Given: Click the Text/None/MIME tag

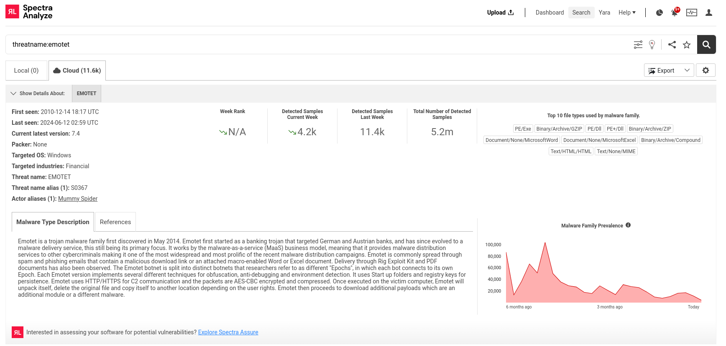Looking at the screenshot, I should 616,152.
